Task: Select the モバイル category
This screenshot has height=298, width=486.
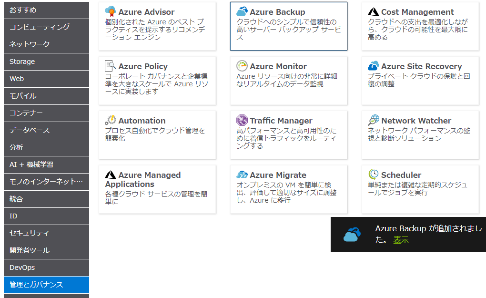Action: click(47, 96)
